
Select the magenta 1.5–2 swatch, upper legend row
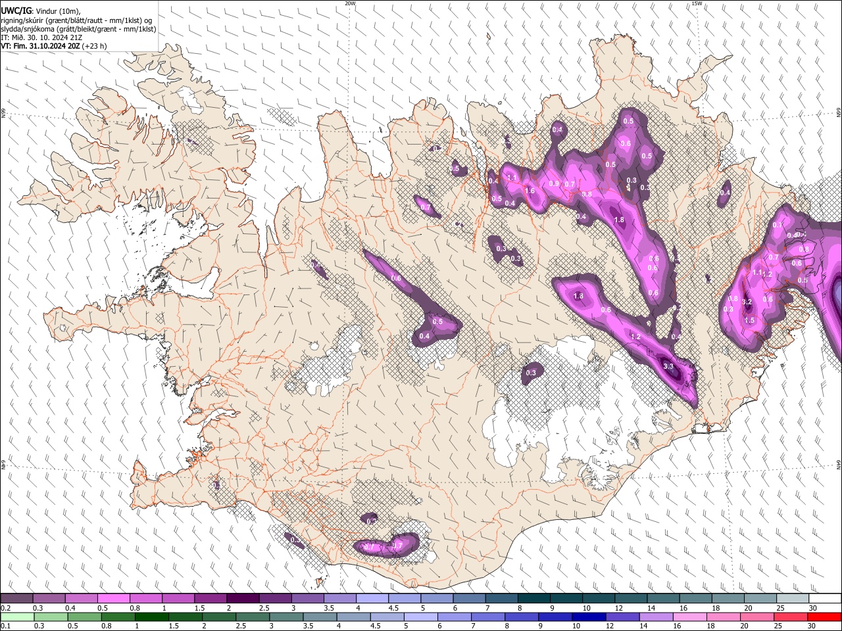(210, 599)
